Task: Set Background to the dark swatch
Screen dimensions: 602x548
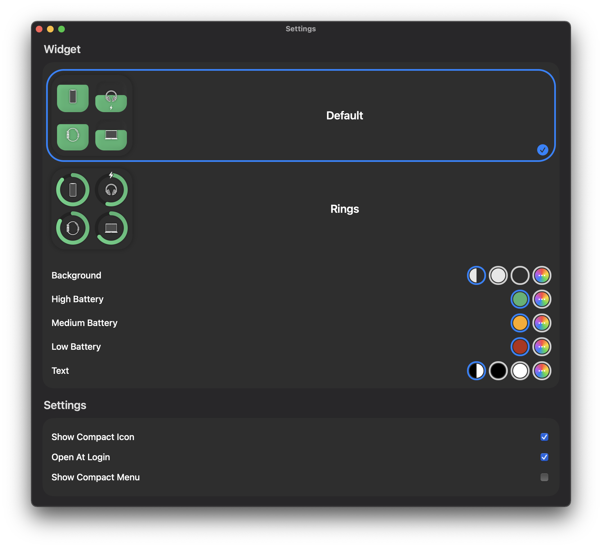Action: coord(520,275)
